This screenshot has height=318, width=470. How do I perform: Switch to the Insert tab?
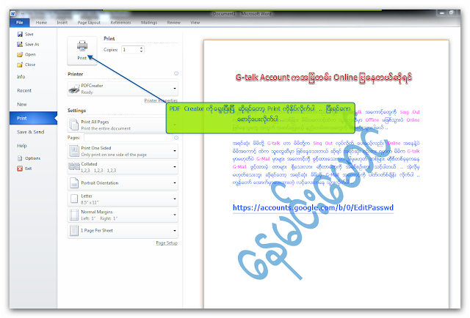62,23
